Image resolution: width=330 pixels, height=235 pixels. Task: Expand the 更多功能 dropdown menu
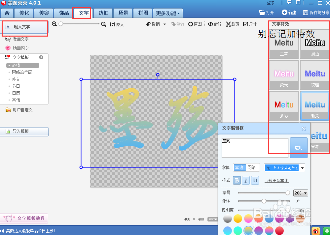point(168,13)
